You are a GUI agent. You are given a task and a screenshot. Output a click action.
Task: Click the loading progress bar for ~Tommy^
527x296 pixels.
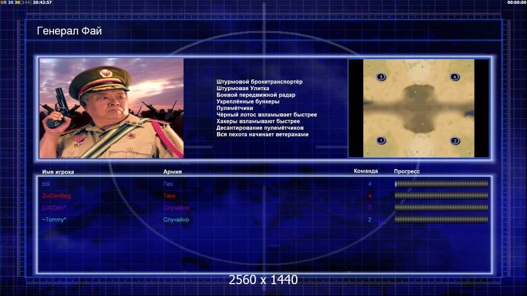click(441, 220)
